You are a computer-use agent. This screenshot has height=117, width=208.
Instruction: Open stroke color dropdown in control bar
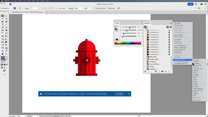pos(22,8)
